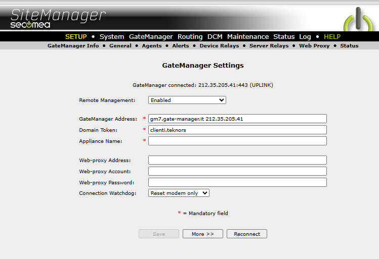The height and width of the screenshot is (259, 379).
Task: Open the Log menu
Action: click(305, 37)
